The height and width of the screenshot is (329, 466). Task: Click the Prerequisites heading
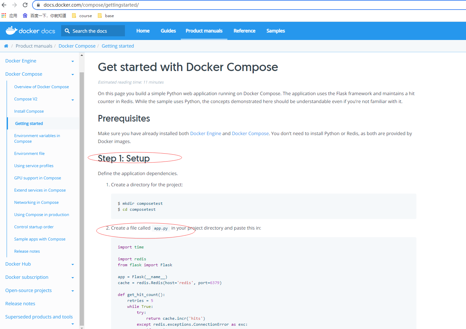(x=124, y=118)
